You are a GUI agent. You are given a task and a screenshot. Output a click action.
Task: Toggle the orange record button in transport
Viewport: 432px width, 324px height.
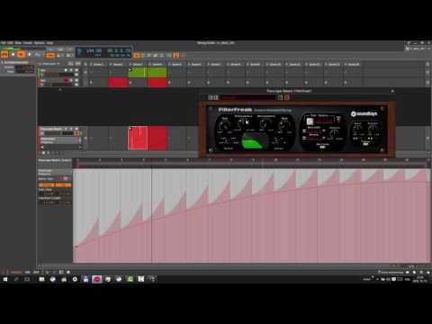coord(21,54)
